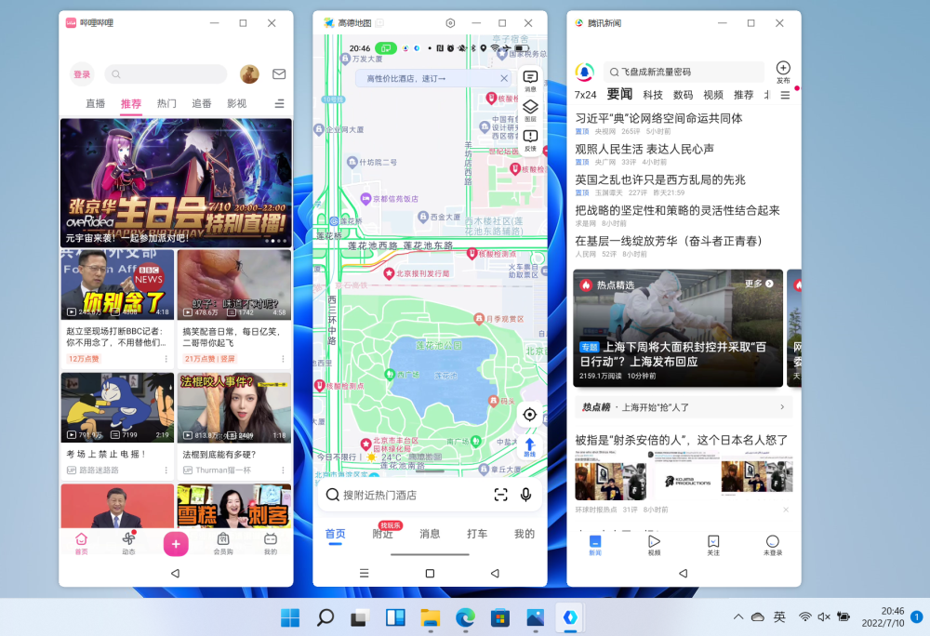Open 更多 on 热点精选 card
Image resolution: width=930 pixels, height=636 pixels.
pyautogui.click(x=759, y=284)
